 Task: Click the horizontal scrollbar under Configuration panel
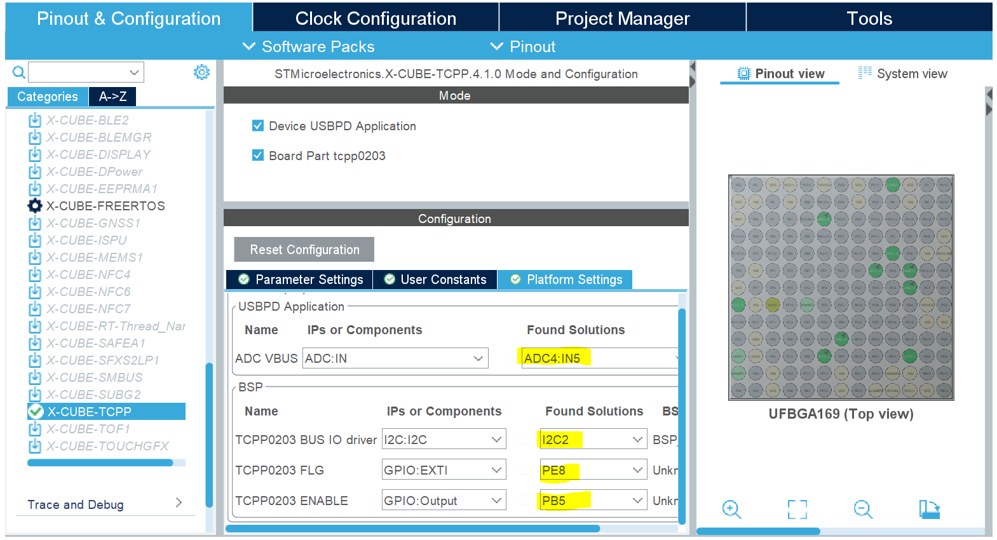click(x=413, y=529)
